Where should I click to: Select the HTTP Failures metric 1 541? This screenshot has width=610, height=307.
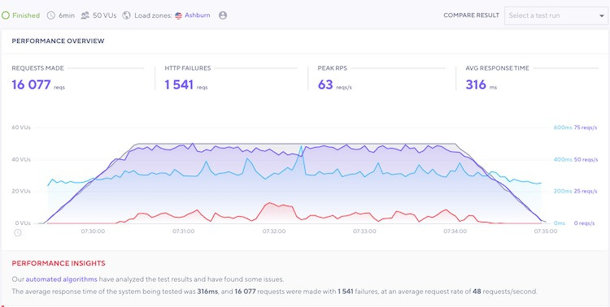(179, 84)
